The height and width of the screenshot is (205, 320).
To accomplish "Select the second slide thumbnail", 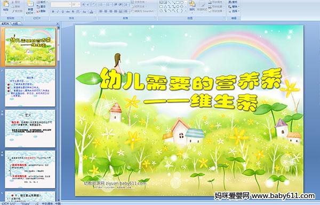I will pyautogui.click(x=30, y=87).
